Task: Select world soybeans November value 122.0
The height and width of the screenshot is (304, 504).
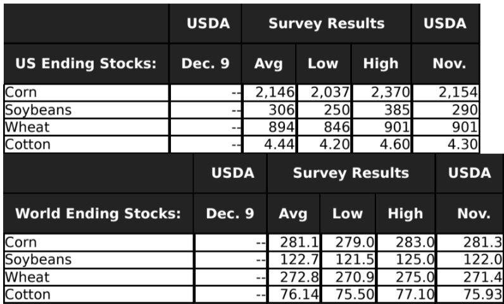Action: click(480, 260)
